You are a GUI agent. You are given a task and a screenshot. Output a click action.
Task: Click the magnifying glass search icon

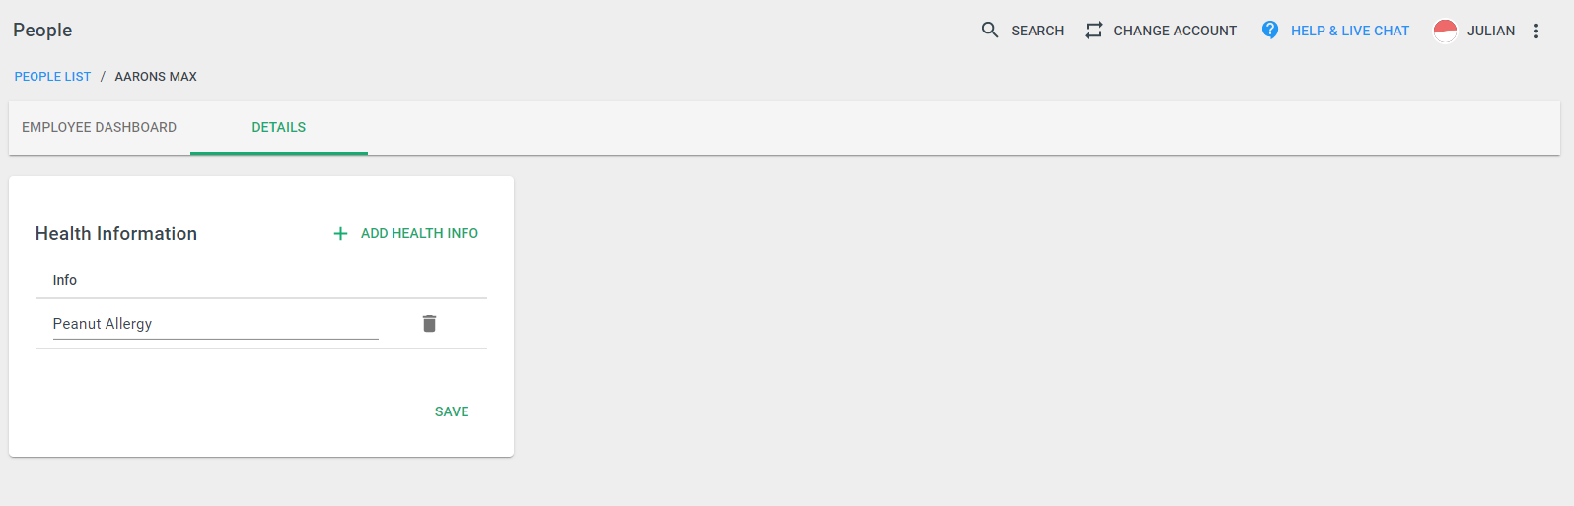point(990,30)
